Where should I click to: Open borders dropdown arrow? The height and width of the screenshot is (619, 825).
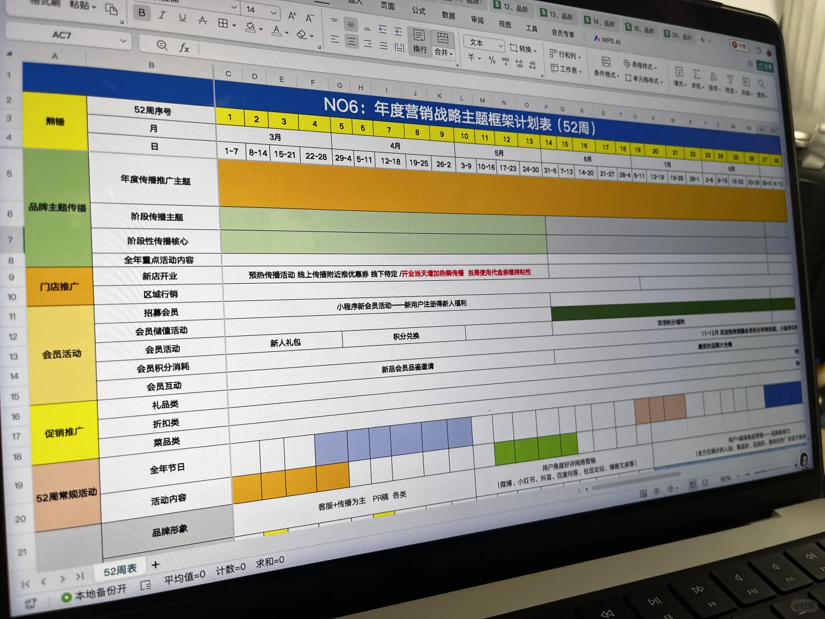234,25
